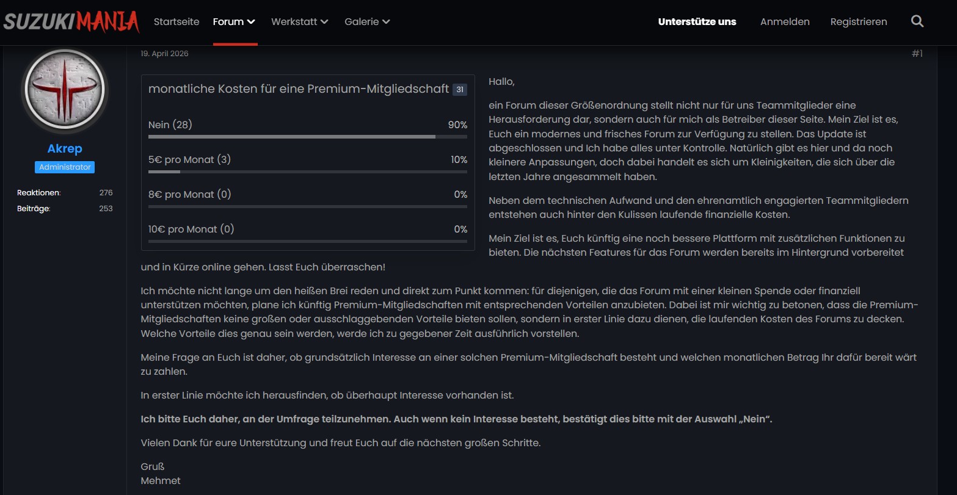Open the Forum navigation tab
957x495 pixels.
coord(228,22)
